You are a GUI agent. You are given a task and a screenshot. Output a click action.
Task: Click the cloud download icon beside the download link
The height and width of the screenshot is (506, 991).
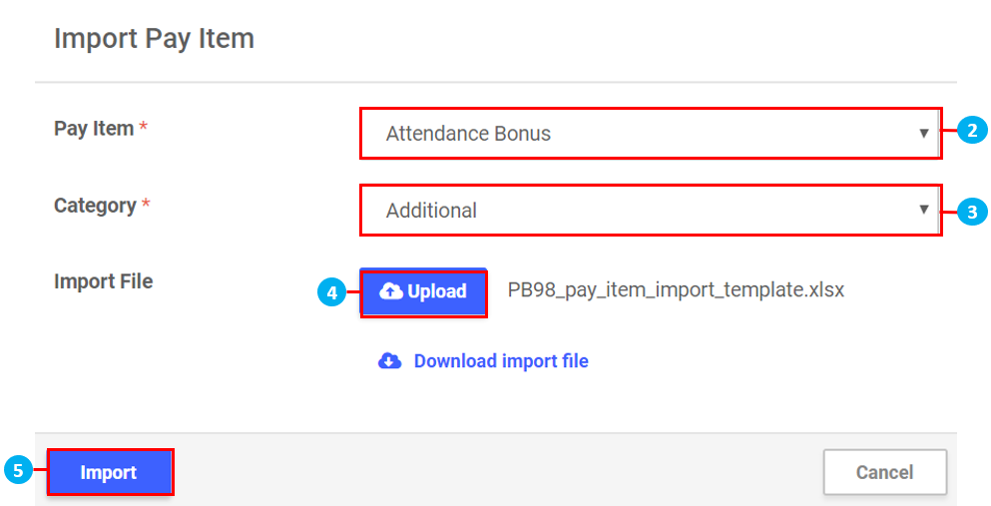[x=389, y=361]
